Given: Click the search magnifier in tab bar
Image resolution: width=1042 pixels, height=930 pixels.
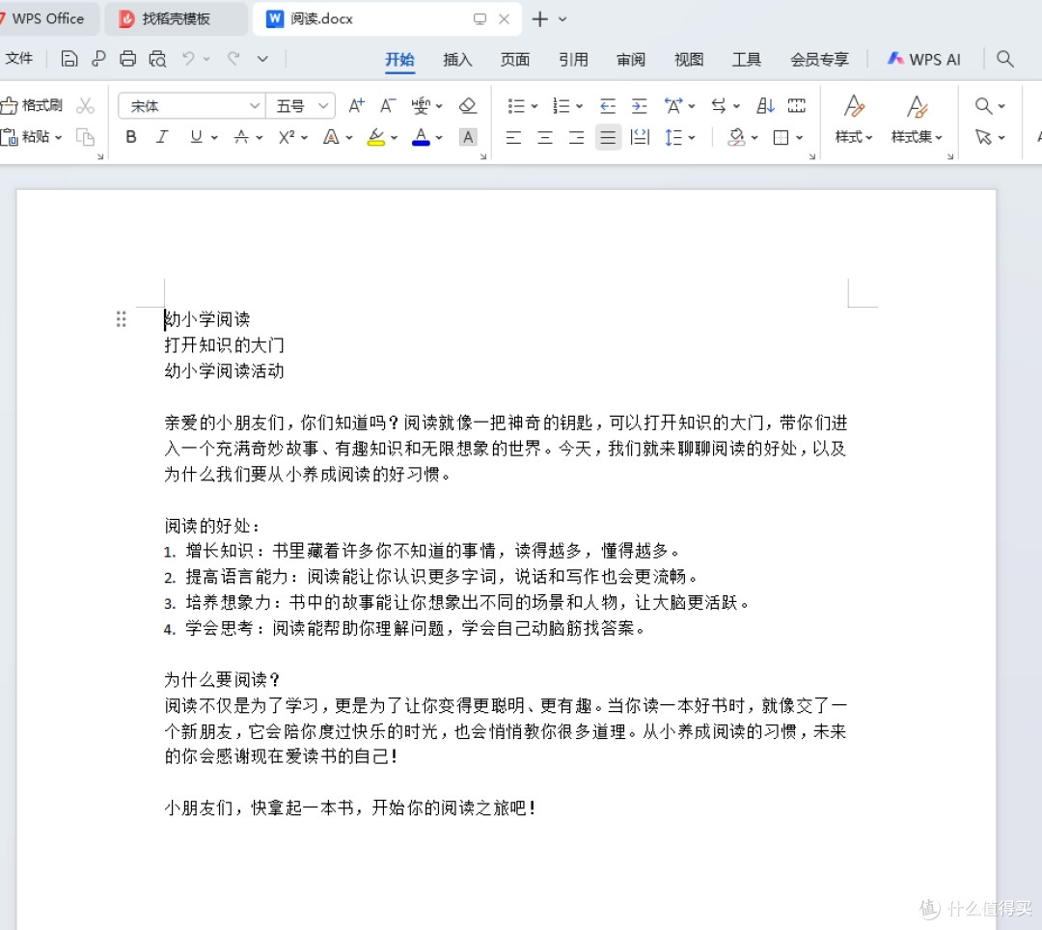Looking at the screenshot, I should click(x=1004, y=59).
